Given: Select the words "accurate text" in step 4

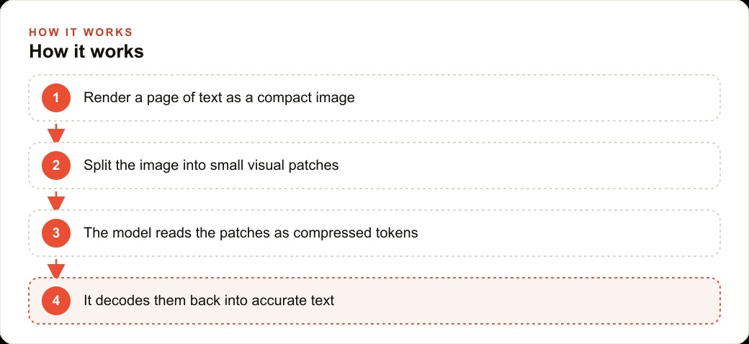Looking at the screenshot, I should pyautogui.click(x=292, y=301).
